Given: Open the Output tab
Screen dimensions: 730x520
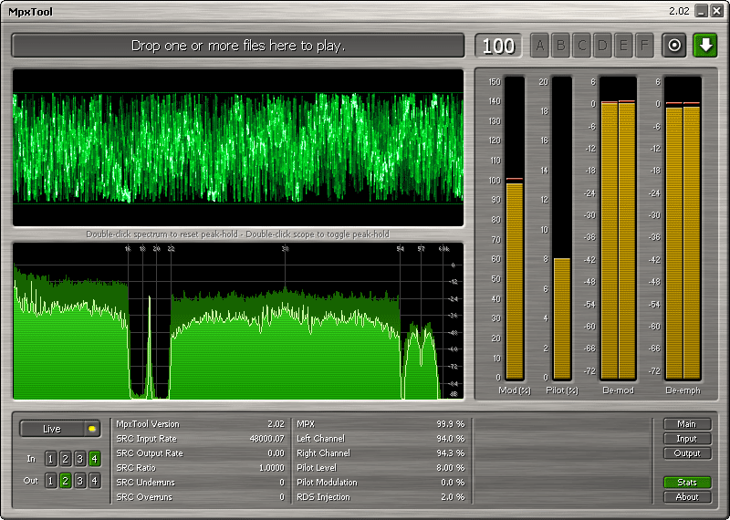Looking at the screenshot, I should click(x=687, y=453).
